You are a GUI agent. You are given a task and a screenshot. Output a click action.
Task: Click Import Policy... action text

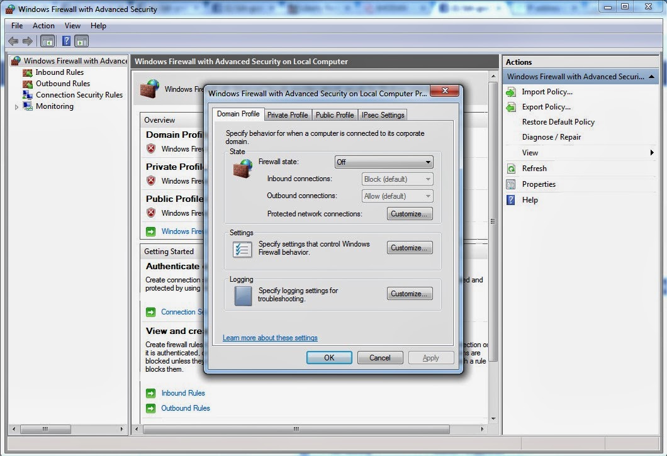(x=547, y=92)
